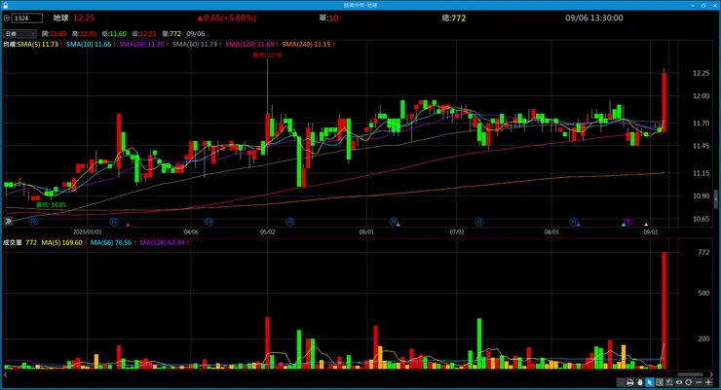The width and height of the screenshot is (721, 390).
Task: Click the total volume 總:772
Action: [x=454, y=18]
